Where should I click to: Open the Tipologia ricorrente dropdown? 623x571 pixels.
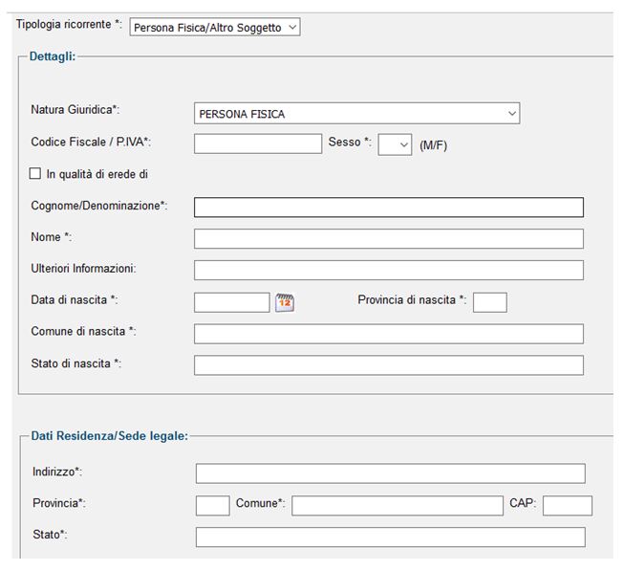click(215, 28)
